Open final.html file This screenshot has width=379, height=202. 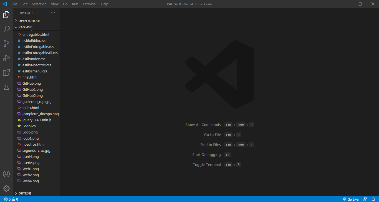(37, 77)
